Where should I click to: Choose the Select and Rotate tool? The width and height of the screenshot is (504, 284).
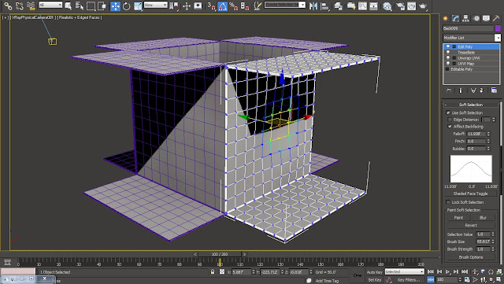click(127, 6)
